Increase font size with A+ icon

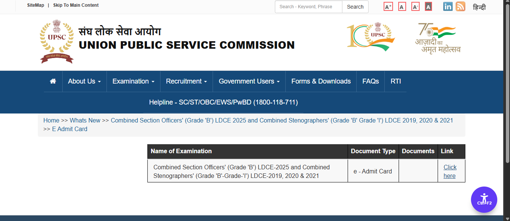388,7
